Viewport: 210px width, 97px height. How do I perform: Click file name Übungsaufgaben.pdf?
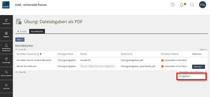click(x=132, y=60)
